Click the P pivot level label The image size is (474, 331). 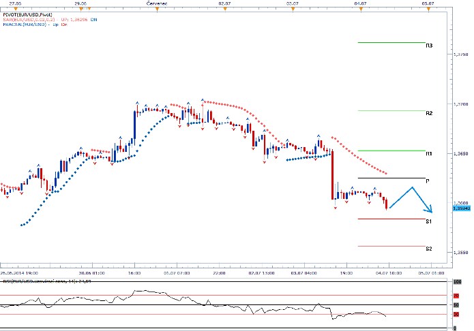[x=427, y=181]
